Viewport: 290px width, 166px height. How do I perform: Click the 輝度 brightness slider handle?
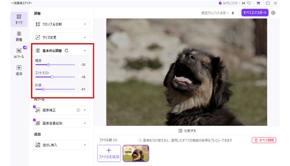click(x=48, y=65)
